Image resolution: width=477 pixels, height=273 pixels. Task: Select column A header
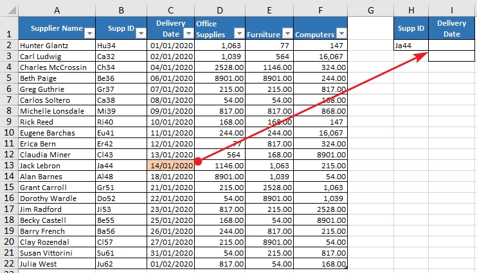(x=57, y=10)
